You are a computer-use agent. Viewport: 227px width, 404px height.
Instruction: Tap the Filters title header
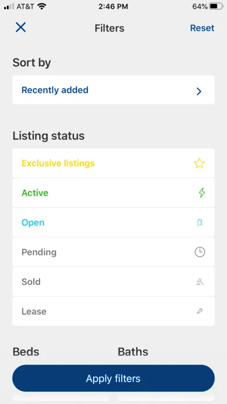(x=109, y=28)
